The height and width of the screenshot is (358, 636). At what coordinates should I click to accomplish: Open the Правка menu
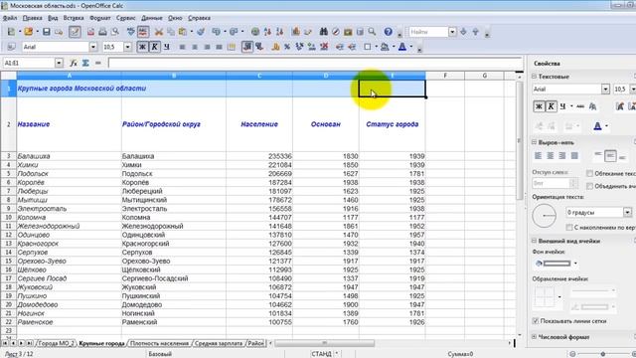(x=32, y=18)
